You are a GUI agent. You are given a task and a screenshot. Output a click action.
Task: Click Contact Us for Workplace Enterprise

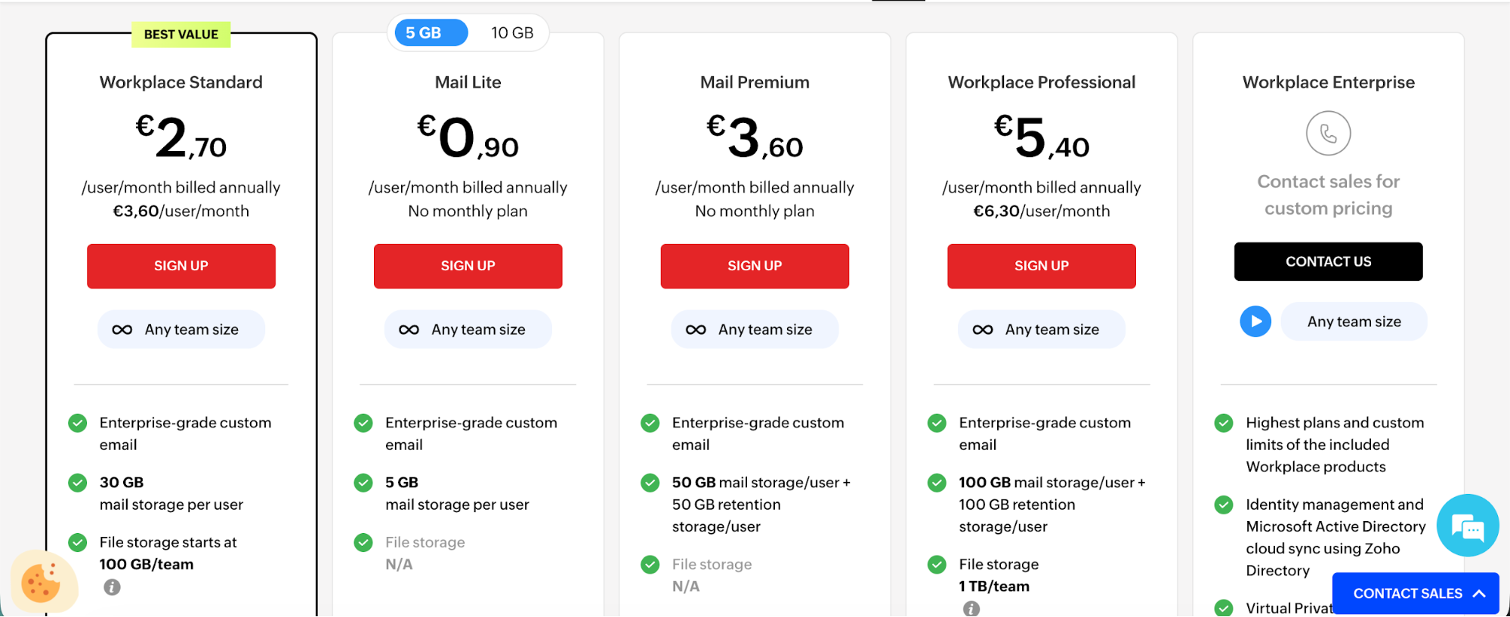[x=1327, y=261]
